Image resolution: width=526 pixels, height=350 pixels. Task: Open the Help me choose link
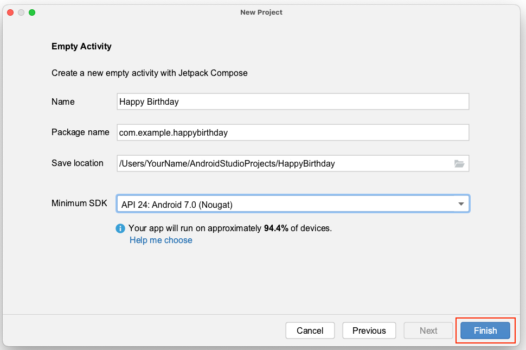click(x=161, y=240)
